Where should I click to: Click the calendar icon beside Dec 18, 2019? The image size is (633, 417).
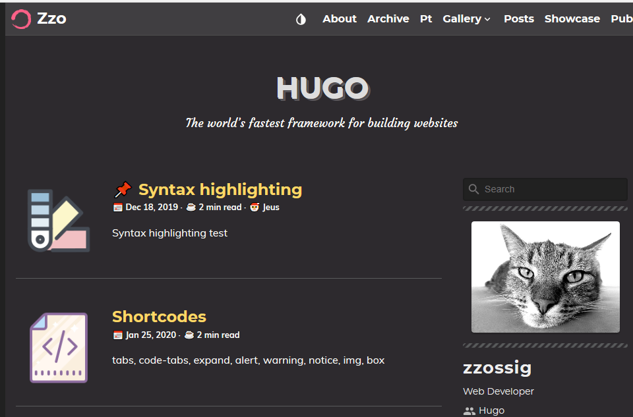(x=117, y=208)
